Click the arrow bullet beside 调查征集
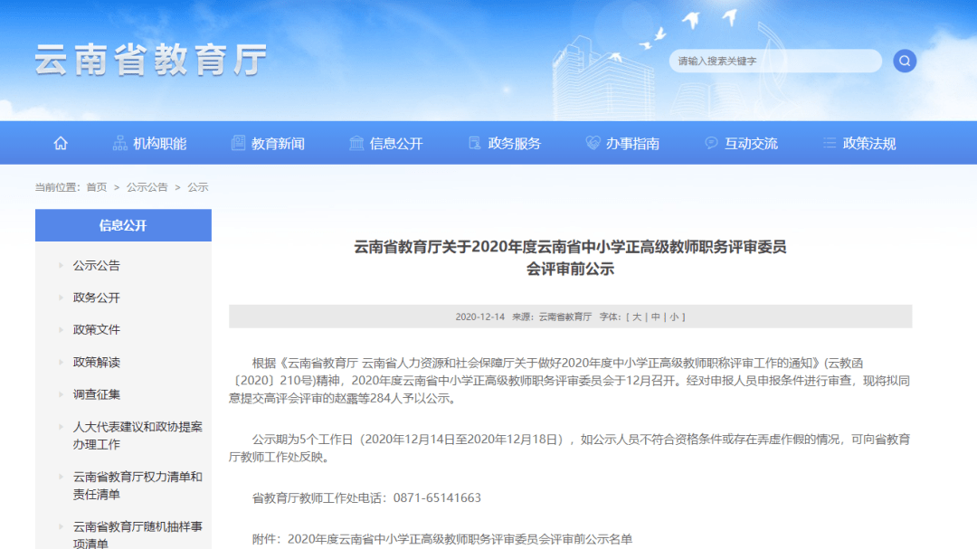Image resolution: width=977 pixels, height=549 pixels. 62,394
